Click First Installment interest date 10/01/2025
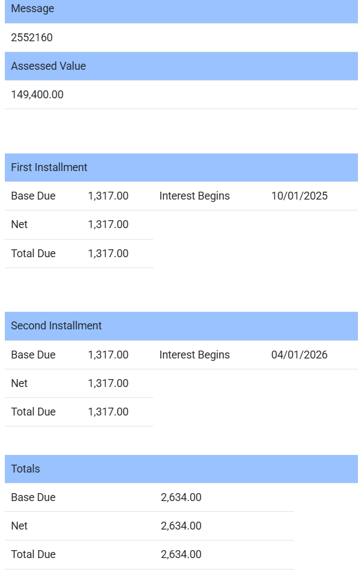The width and height of the screenshot is (364, 572). coord(299,196)
